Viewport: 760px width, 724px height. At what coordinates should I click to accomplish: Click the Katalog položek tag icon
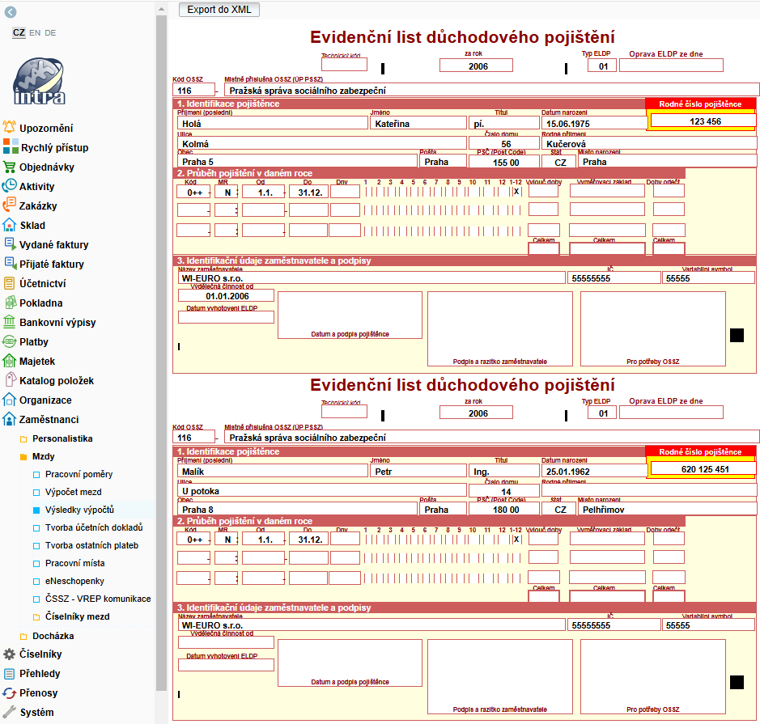point(10,380)
